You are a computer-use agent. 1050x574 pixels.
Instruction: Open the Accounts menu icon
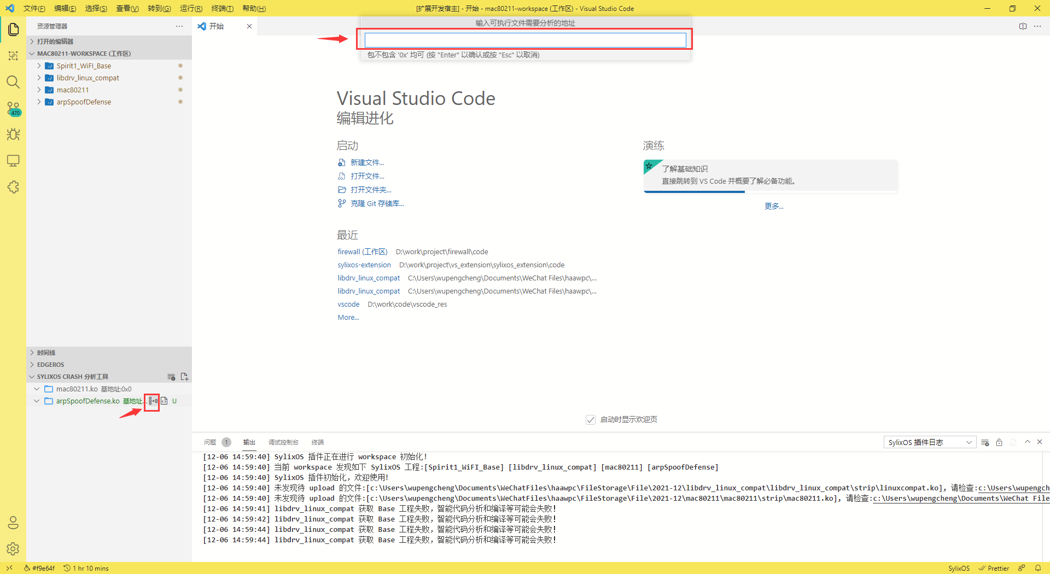(x=13, y=523)
